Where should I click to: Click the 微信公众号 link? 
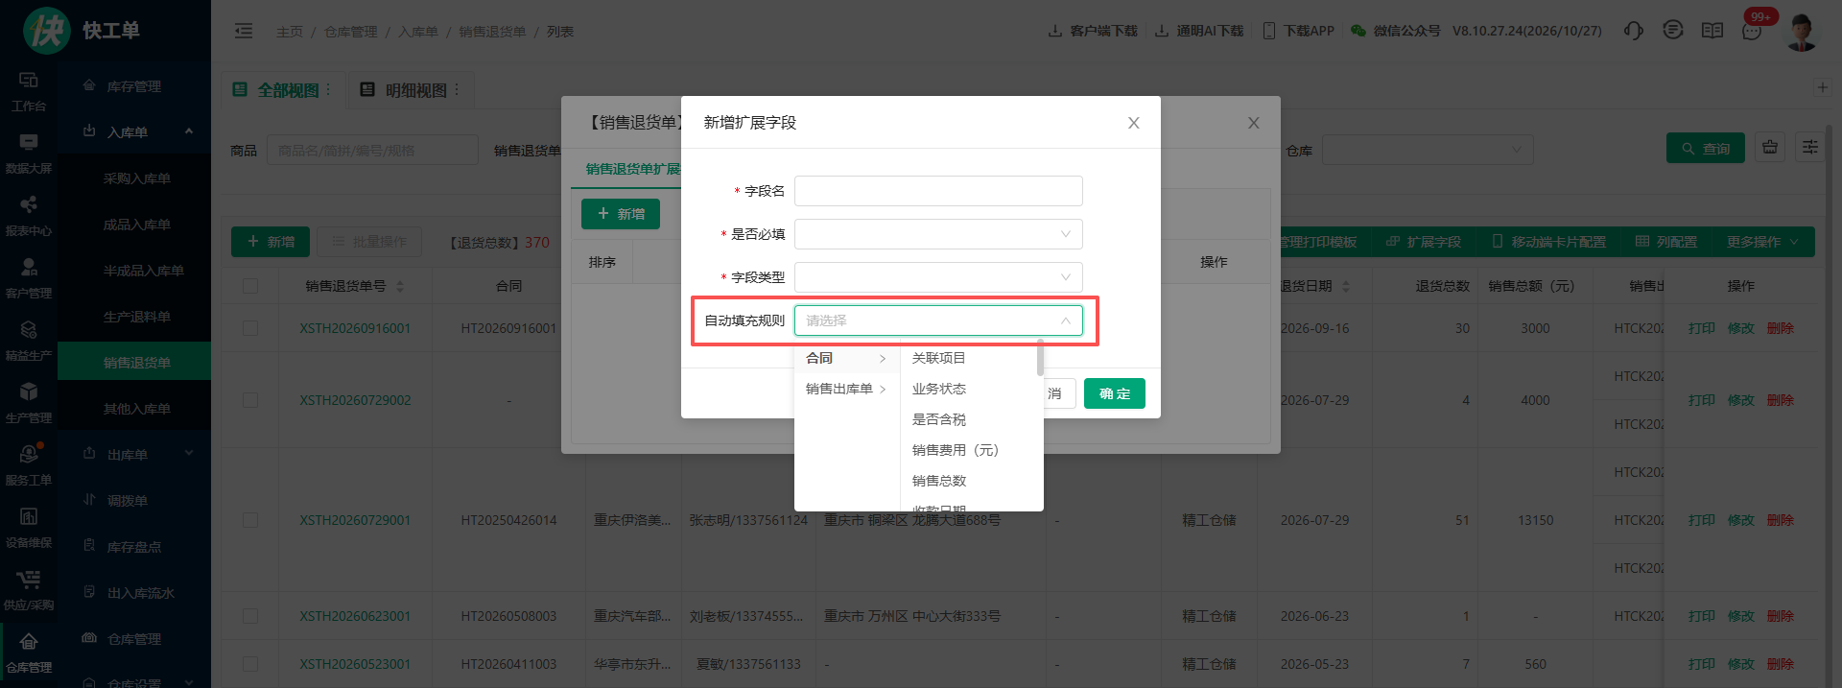pyautogui.click(x=1396, y=31)
